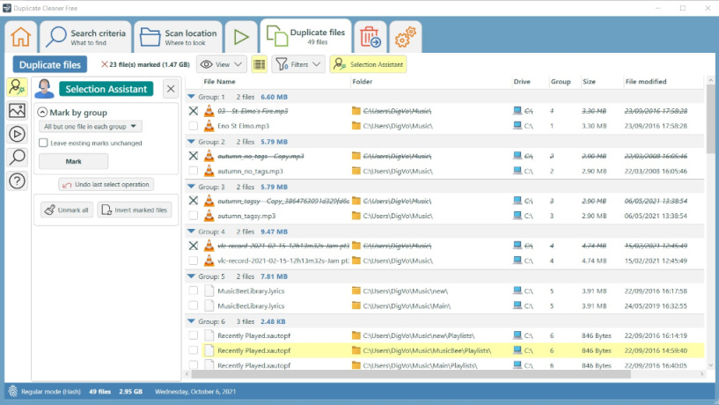Enable Leave existing marks unchanged
This screenshot has width=719, height=405.
pos(43,143)
